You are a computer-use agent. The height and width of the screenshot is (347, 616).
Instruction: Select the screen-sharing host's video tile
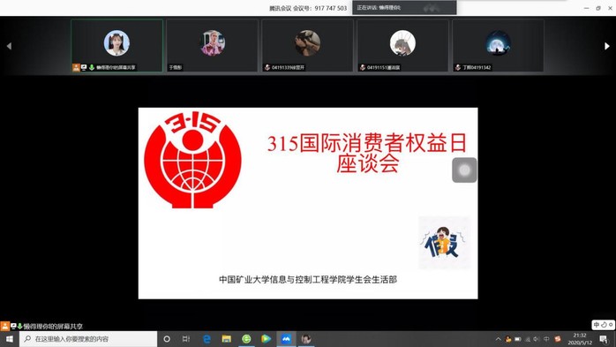click(x=117, y=46)
